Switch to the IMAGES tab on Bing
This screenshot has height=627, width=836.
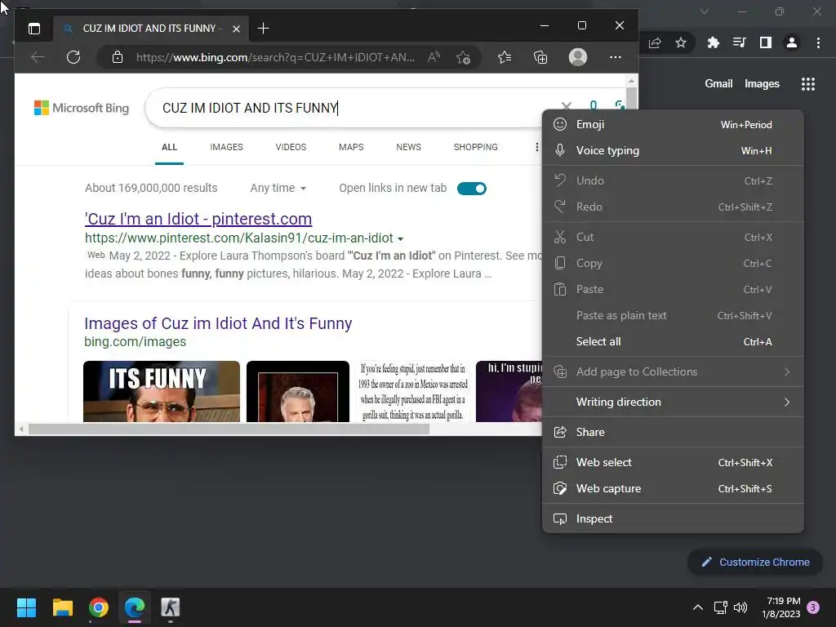point(226,147)
